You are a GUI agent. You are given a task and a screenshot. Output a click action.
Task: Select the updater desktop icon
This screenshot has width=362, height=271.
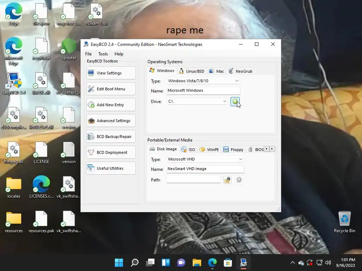pos(69,49)
